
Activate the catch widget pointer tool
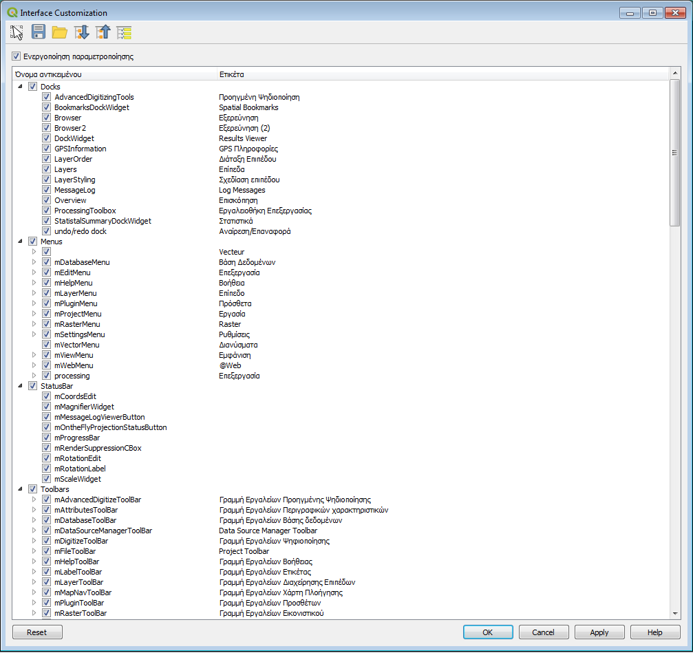click(17, 32)
